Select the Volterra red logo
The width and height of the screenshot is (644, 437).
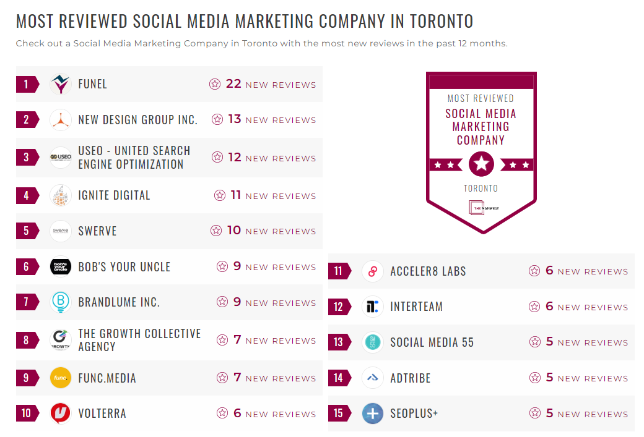[59, 413]
